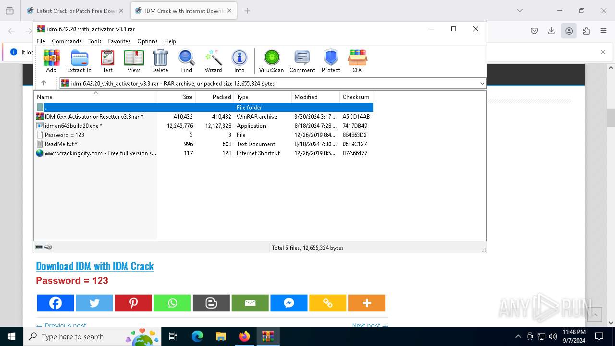Open Firefox application hamburger menu
Viewport: 615px width, 346px height.
(603, 31)
